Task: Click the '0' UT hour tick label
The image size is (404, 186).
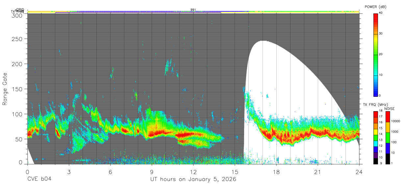Action: (27, 172)
